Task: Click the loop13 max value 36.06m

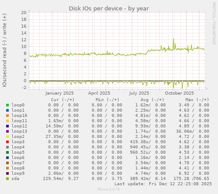Action: coord(185,131)
